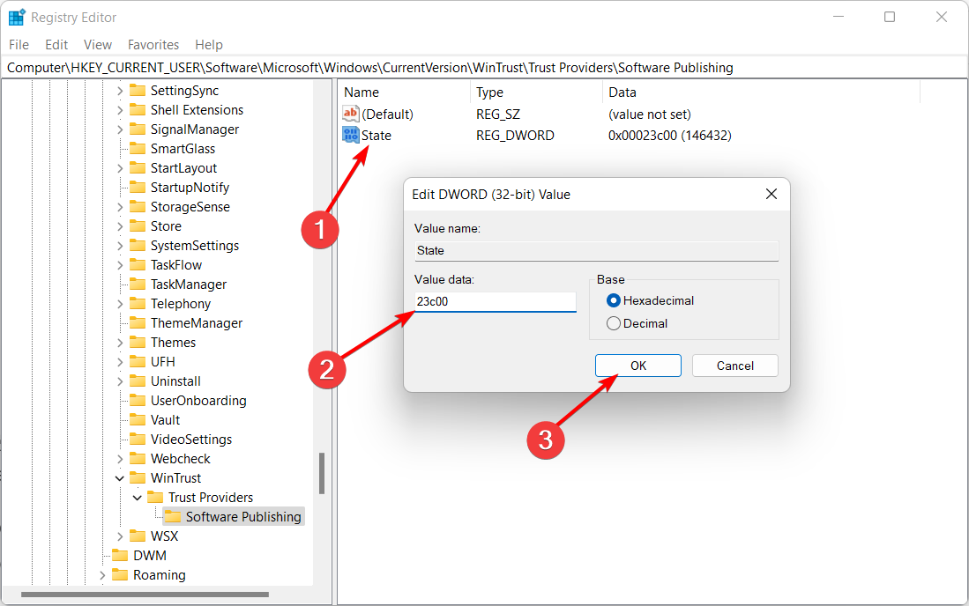Click the (Default) string value icon
The image size is (969, 606).
[x=350, y=114]
